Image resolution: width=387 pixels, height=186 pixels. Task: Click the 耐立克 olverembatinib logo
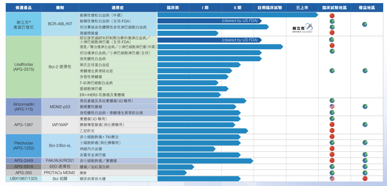point(302,28)
